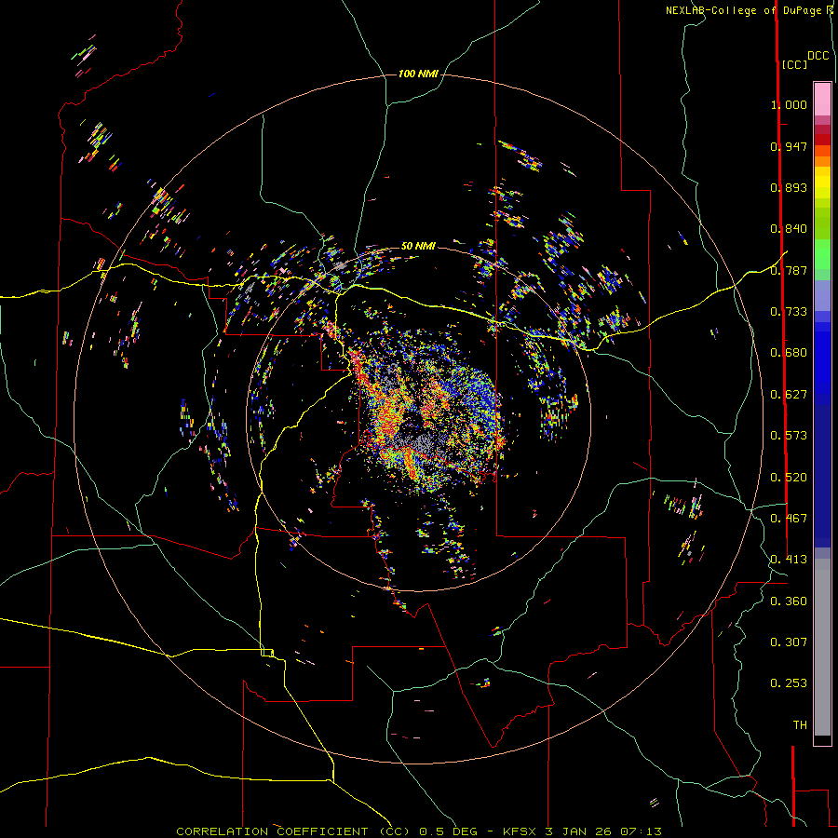
Task: Click the 0.947 legend value
Action: pos(789,146)
